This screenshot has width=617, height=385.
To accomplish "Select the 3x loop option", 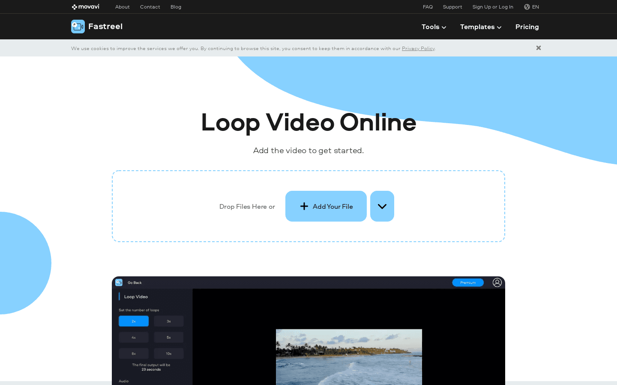I will pyautogui.click(x=169, y=321).
